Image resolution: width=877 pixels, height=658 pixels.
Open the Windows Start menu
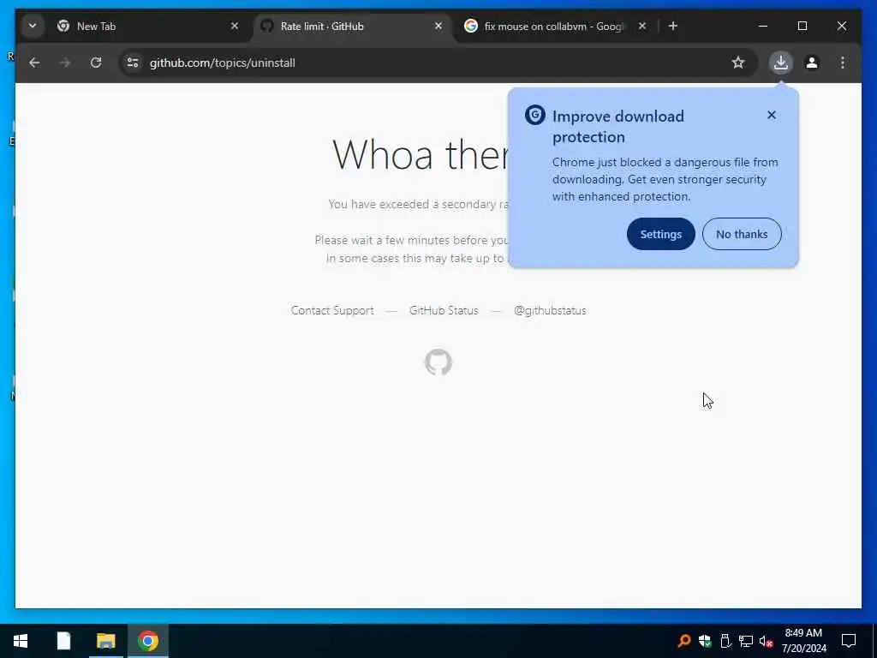tap(21, 641)
